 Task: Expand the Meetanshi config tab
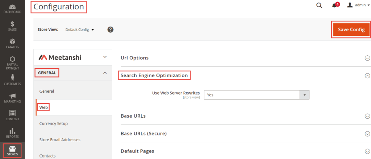point(73,57)
